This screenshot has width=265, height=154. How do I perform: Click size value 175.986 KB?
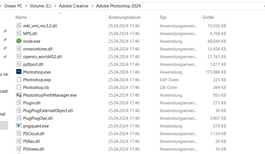[216, 72]
